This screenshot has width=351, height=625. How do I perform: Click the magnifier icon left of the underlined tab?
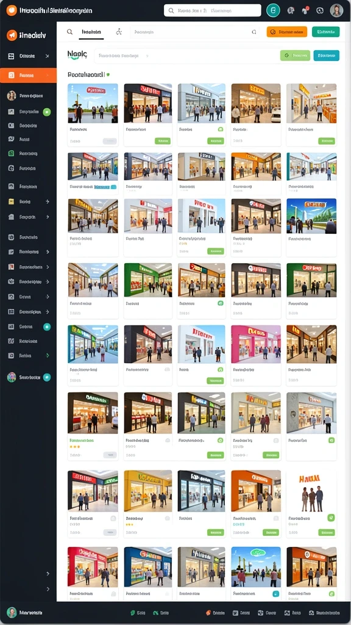69,32
